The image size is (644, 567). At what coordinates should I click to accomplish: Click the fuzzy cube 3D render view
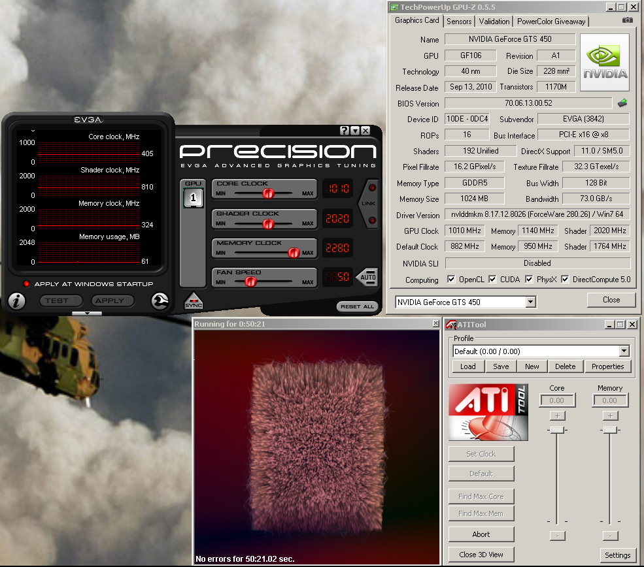point(317,447)
